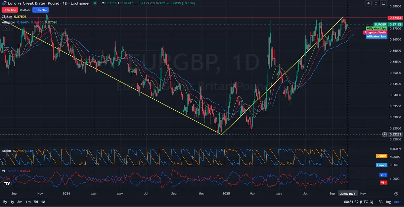Click the Alligator:Jaw badge on the price axis
This screenshot has height=207, width=404.
pos(376,36)
